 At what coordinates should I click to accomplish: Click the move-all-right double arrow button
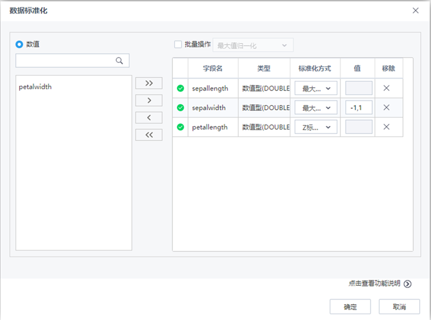point(148,83)
